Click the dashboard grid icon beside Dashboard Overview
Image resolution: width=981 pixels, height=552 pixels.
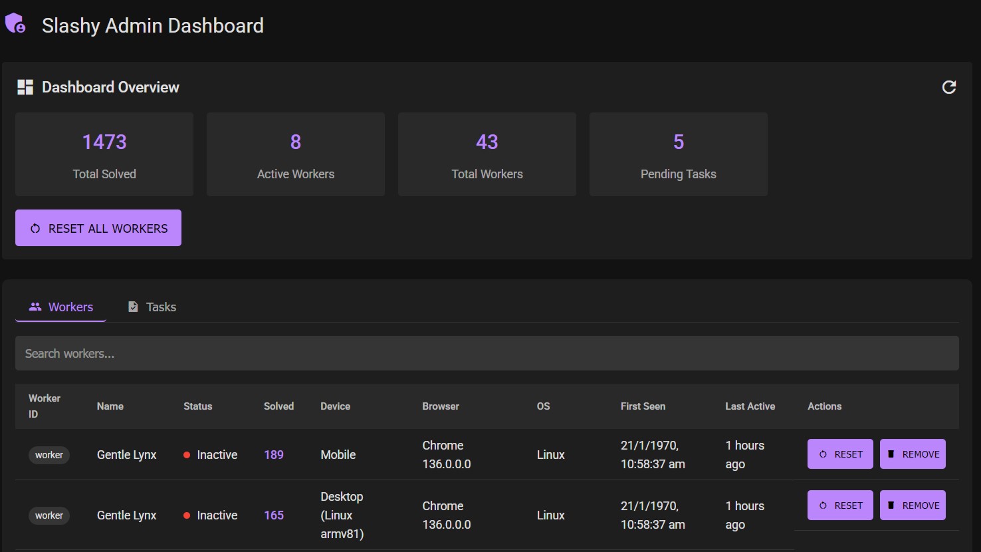25,87
